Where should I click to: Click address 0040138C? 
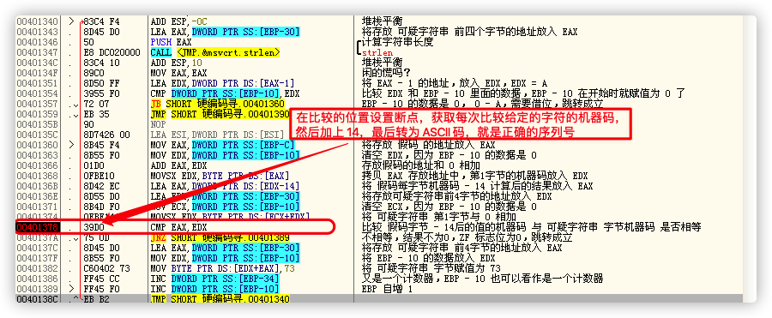click(x=38, y=299)
